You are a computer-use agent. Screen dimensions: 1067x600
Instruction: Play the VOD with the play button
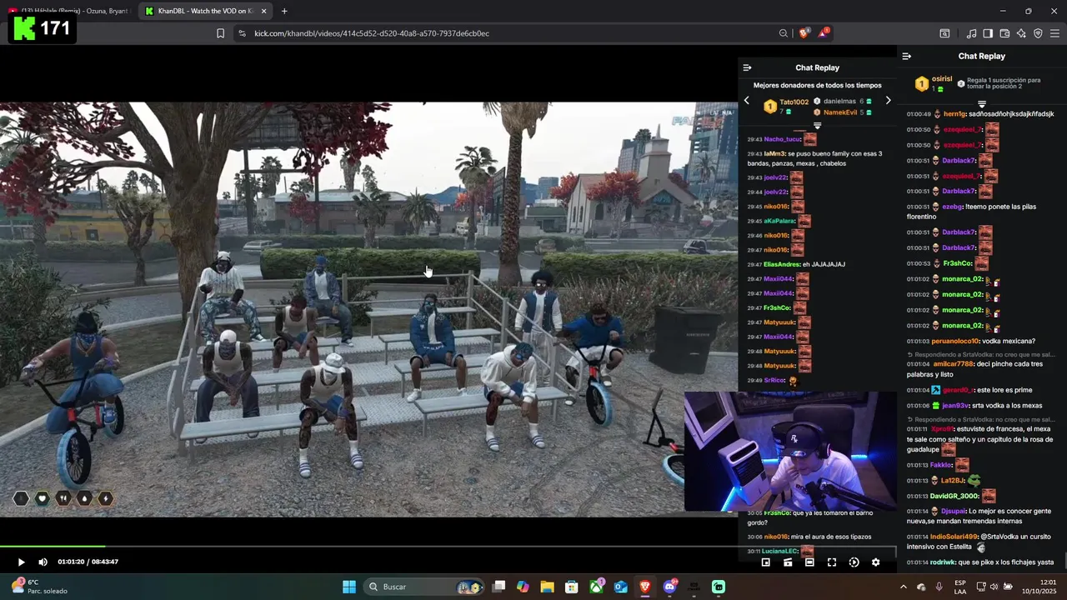(x=21, y=562)
